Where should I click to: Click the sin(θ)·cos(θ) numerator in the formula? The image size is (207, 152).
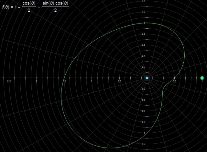coord(56,4)
